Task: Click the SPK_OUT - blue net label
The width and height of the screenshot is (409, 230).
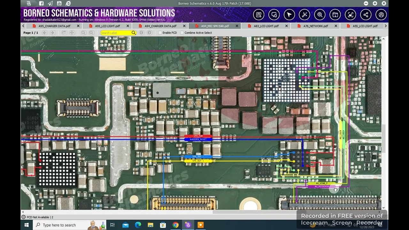Action: click(x=198, y=157)
